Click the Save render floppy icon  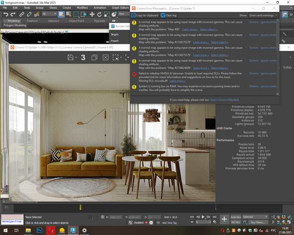[70, 57]
